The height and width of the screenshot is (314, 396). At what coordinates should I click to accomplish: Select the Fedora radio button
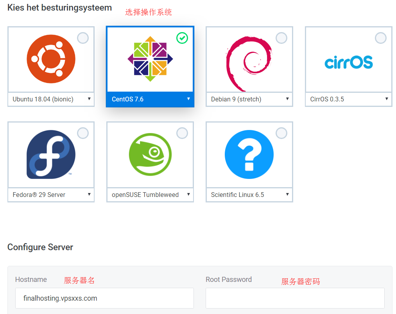pos(83,133)
